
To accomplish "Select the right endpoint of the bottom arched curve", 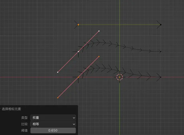I will (161, 77).
